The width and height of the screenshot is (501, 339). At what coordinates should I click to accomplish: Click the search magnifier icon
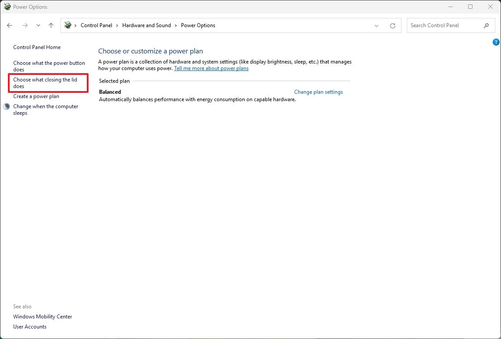(486, 25)
